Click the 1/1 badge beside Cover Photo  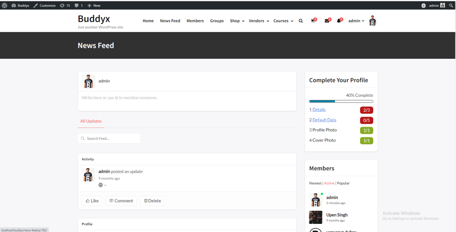coord(366,141)
